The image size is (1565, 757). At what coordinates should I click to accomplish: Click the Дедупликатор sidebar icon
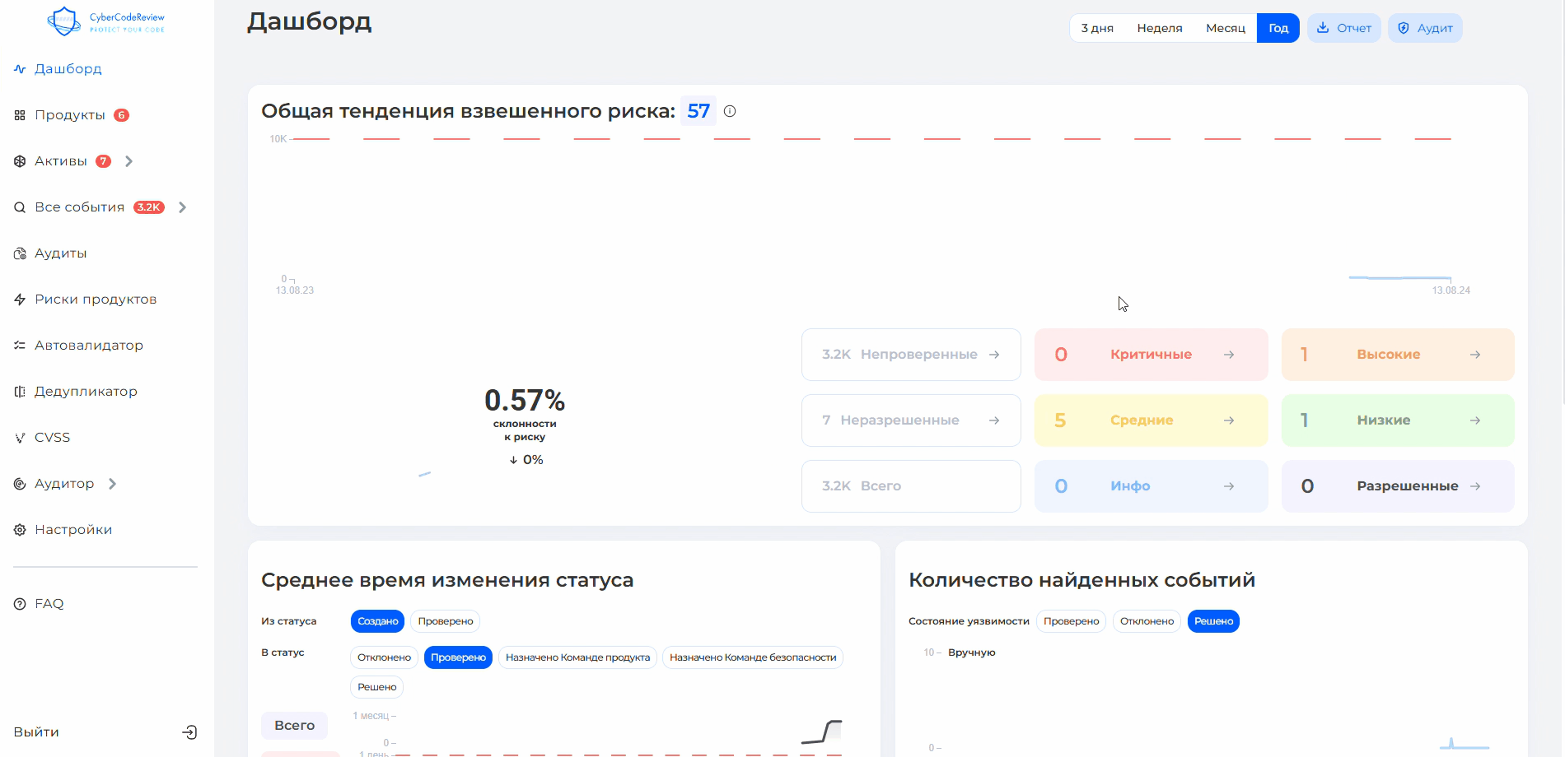tap(20, 392)
